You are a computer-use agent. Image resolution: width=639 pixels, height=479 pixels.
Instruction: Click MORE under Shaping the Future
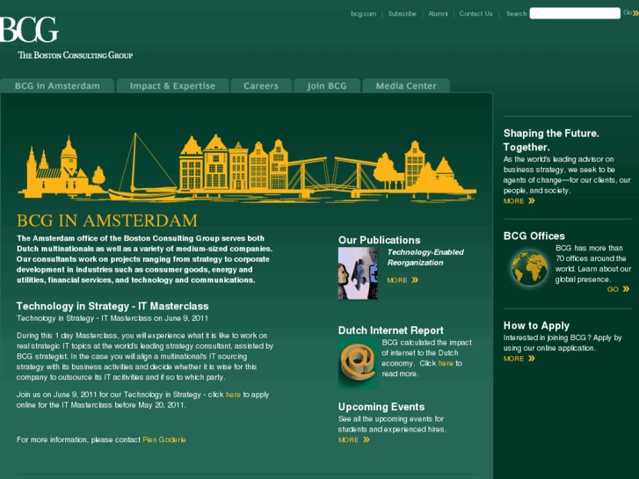point(519,201)
